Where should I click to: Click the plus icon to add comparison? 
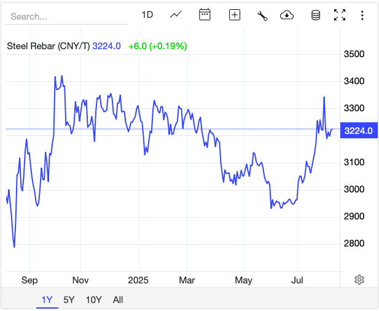click(234, 15)
